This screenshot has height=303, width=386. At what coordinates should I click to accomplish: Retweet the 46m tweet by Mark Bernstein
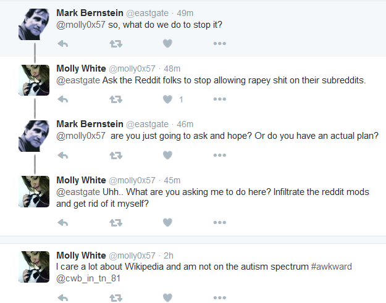click(115, 156)
